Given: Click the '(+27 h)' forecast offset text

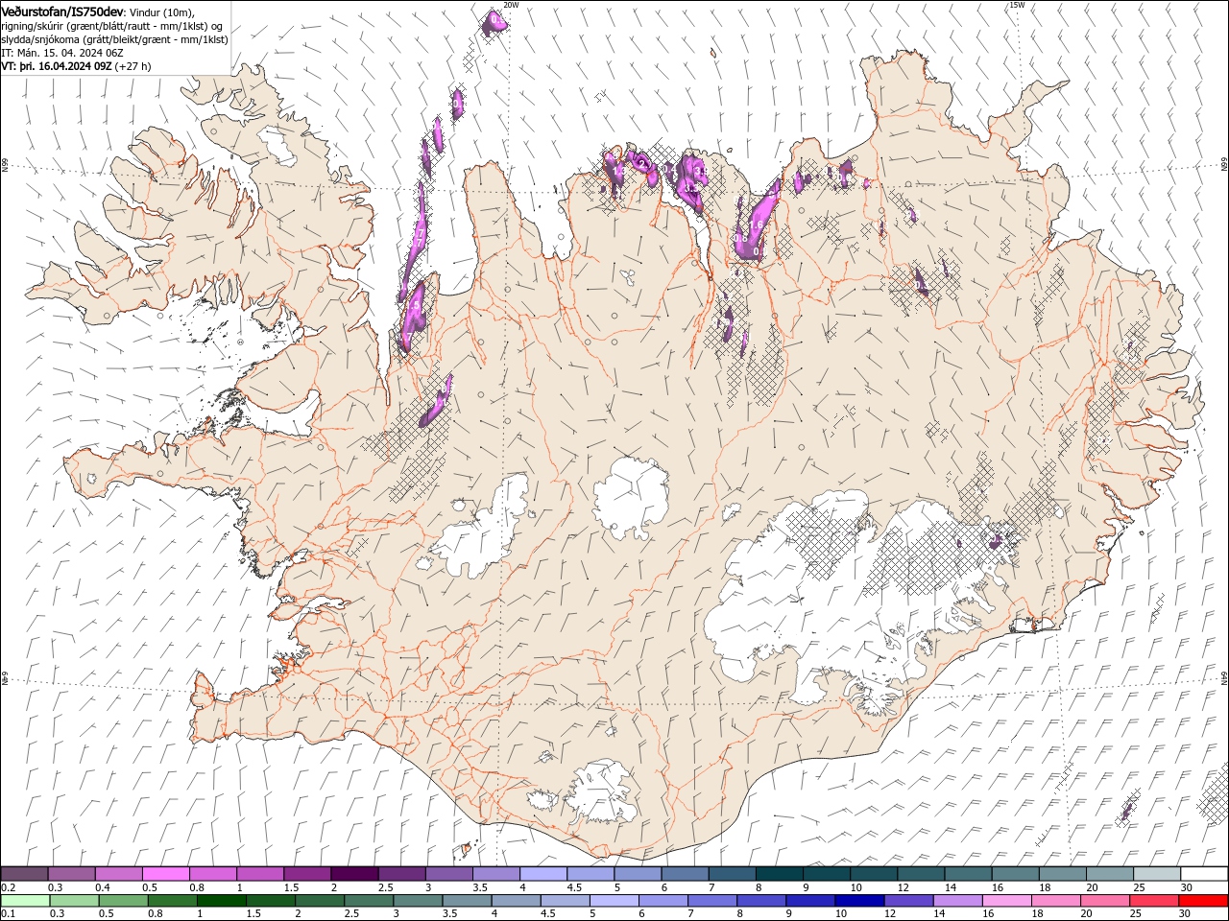Looking at the screenshot, I should coord(133,67).
